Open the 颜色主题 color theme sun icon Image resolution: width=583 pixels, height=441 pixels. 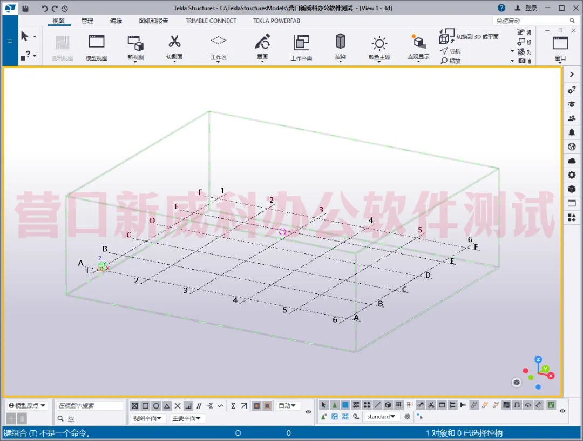point(379,44)
